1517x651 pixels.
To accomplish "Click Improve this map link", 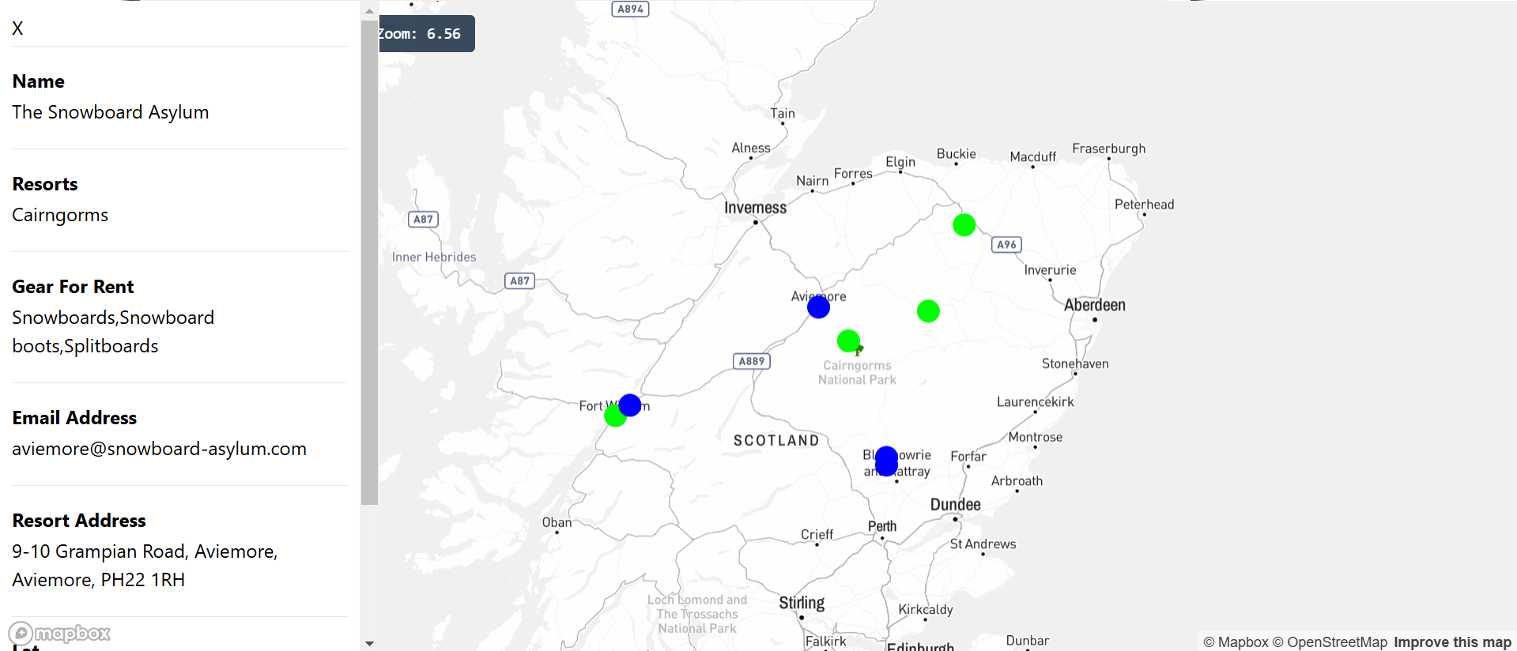I will tap(1452, 642).
